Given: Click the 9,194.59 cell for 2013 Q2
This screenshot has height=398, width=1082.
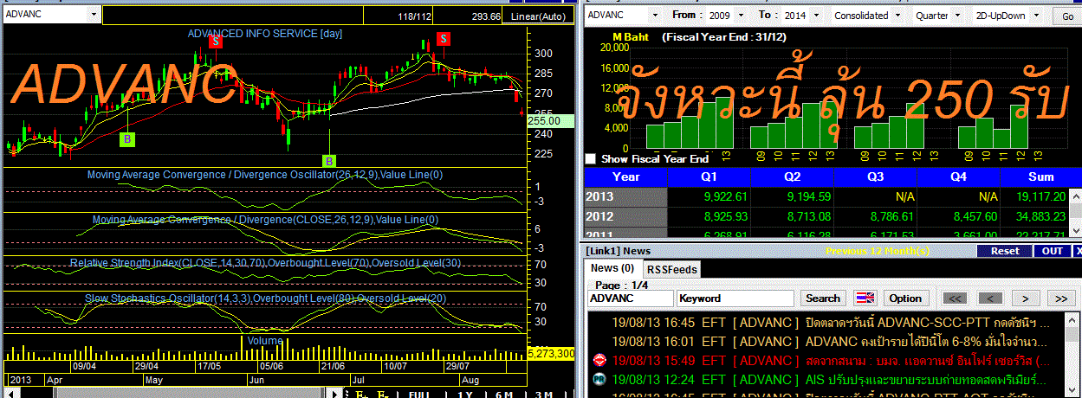Looking at the screenshot, I should tap(792, 197).
